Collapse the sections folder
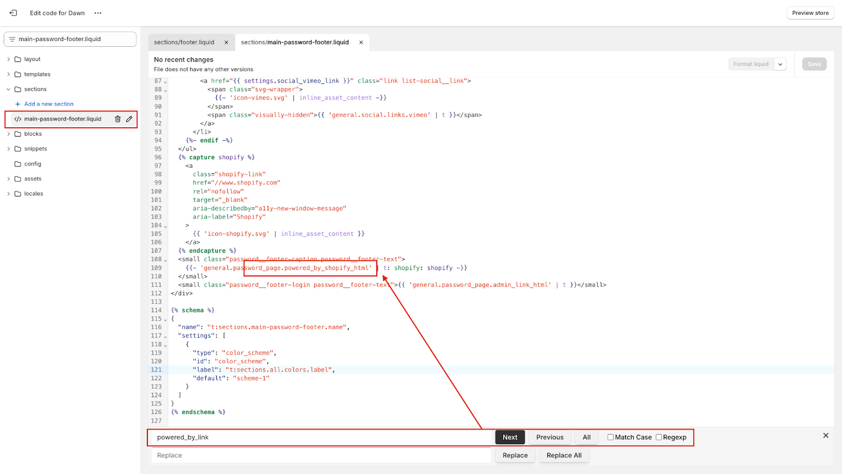This screenshot has width=842, height=474. [x=8, y=89]
